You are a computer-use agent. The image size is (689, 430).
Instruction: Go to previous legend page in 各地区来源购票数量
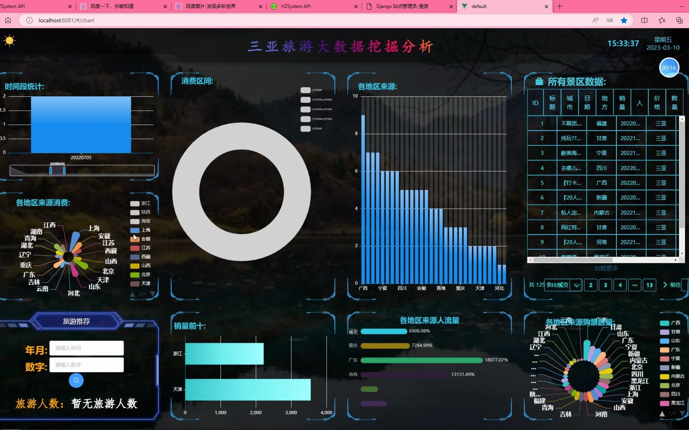click(662, 414)
